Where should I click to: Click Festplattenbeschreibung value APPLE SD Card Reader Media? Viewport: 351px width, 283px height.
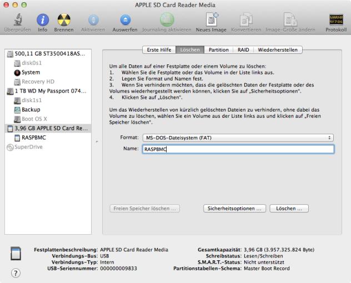coord(134,250)
